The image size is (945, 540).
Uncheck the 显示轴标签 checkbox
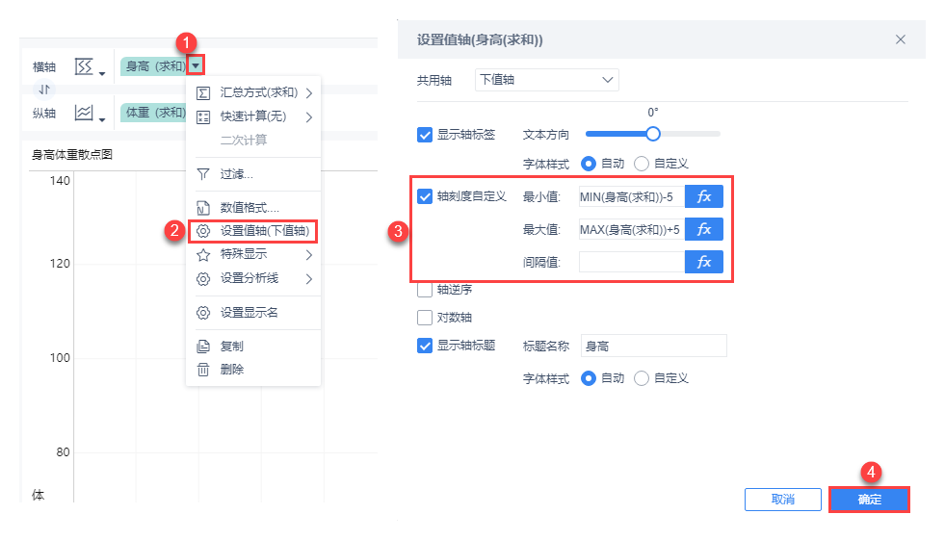pos(425,135)
